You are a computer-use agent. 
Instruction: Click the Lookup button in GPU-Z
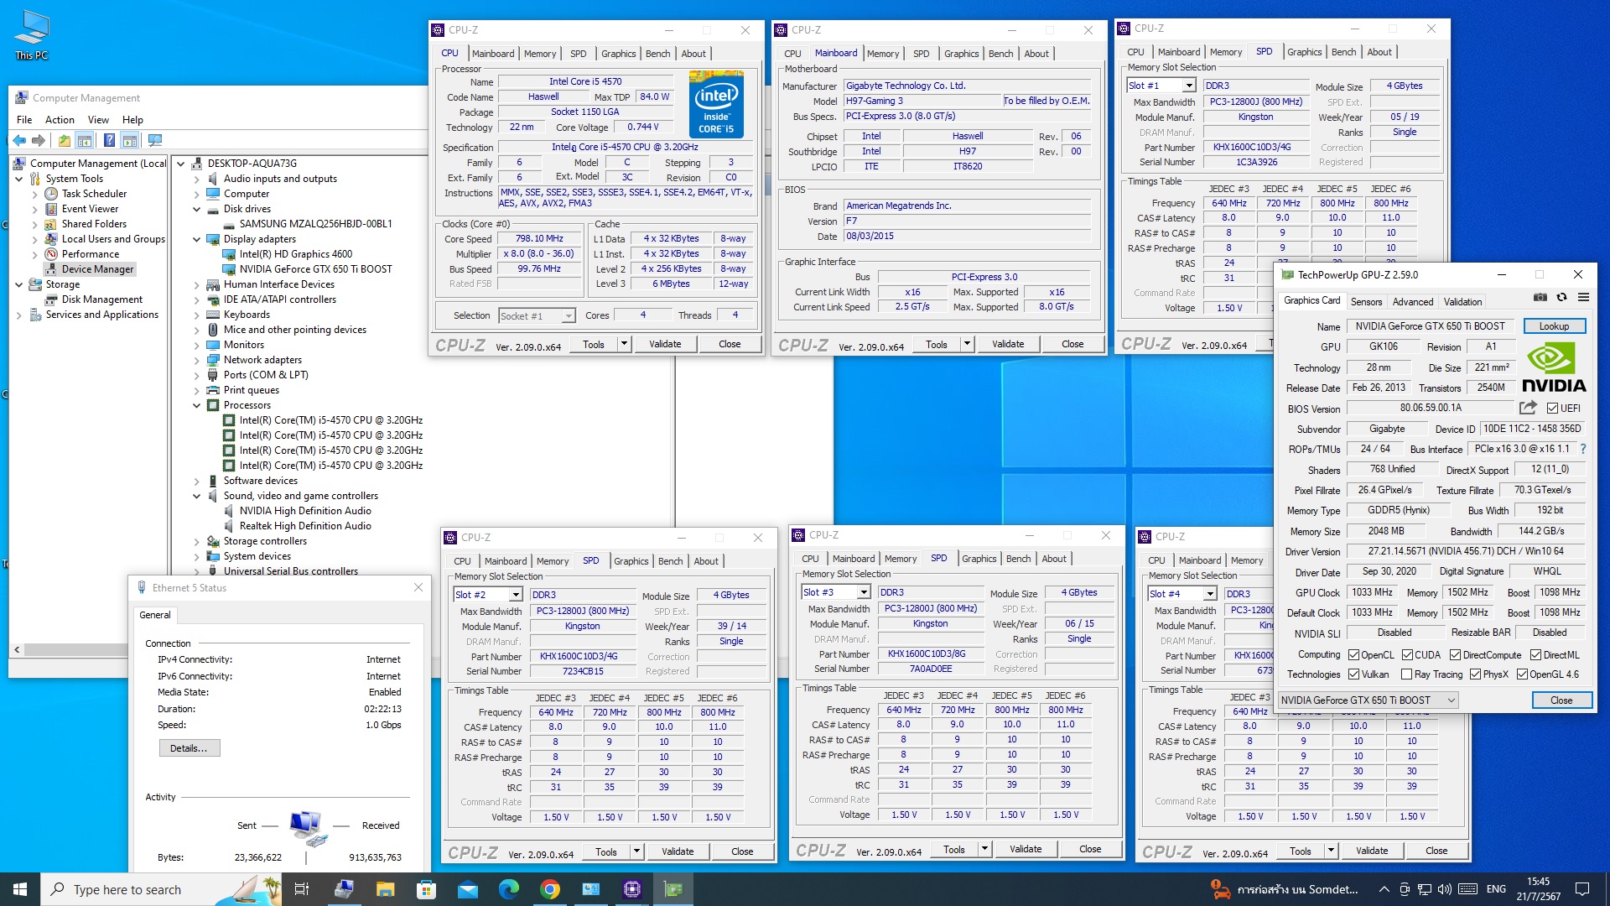(x=1554, y=326)
